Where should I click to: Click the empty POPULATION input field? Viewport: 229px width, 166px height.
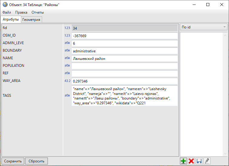124,66
